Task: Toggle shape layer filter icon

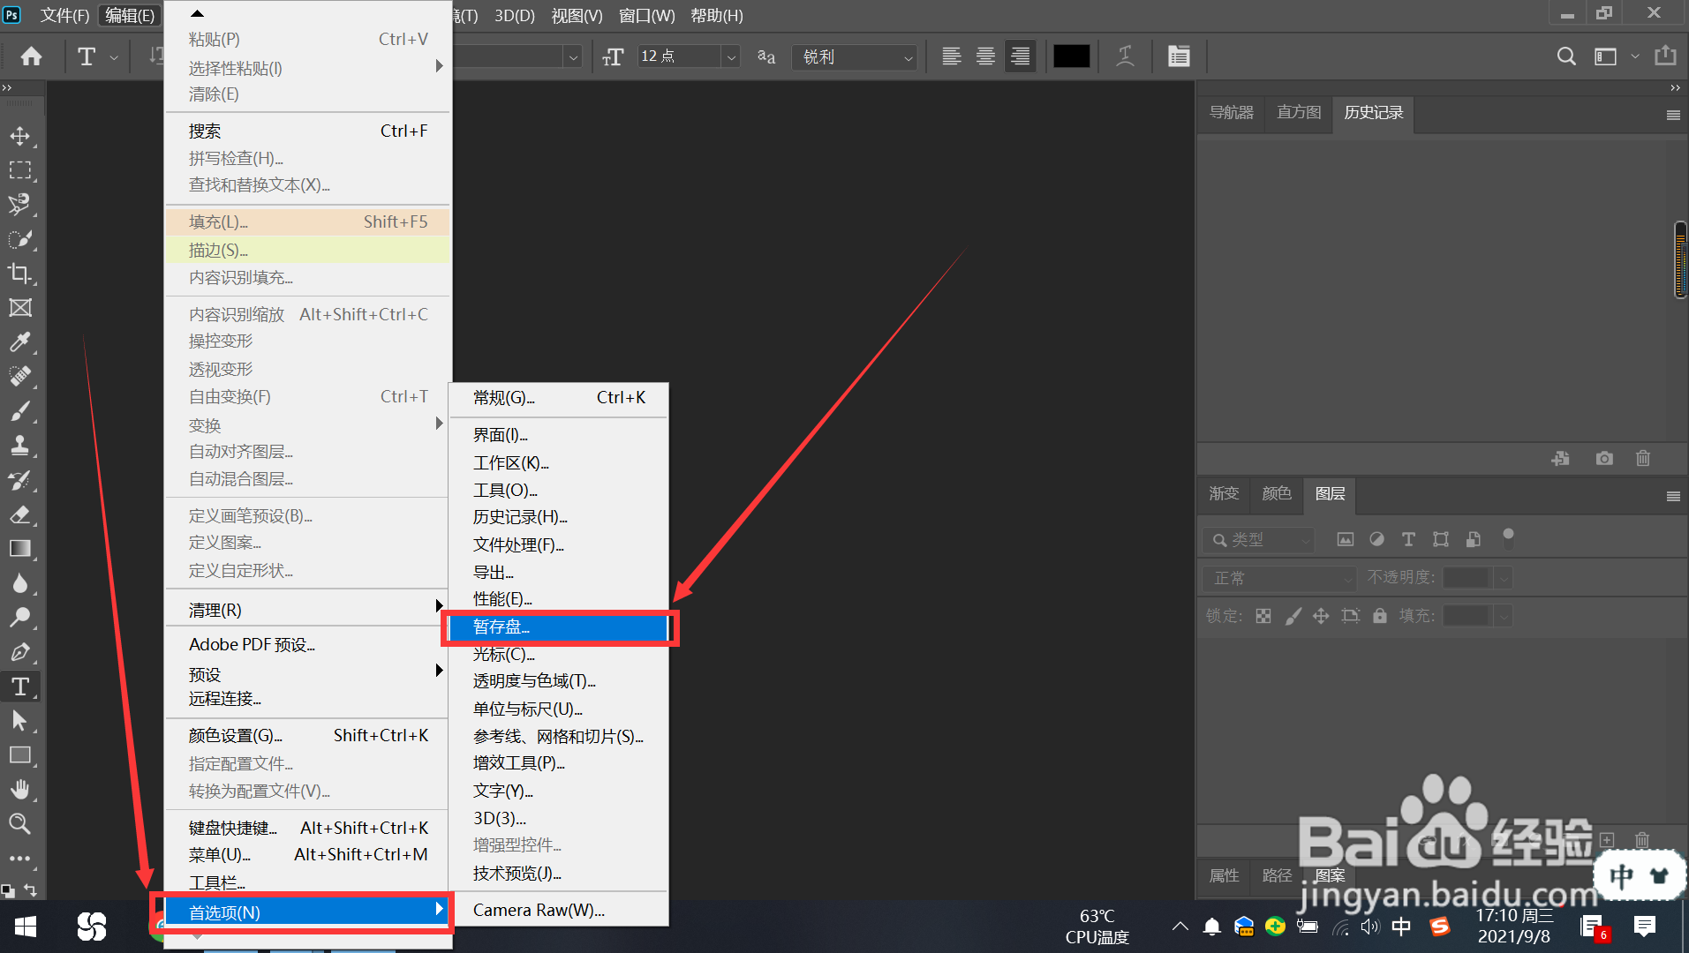Action: 1441,539
